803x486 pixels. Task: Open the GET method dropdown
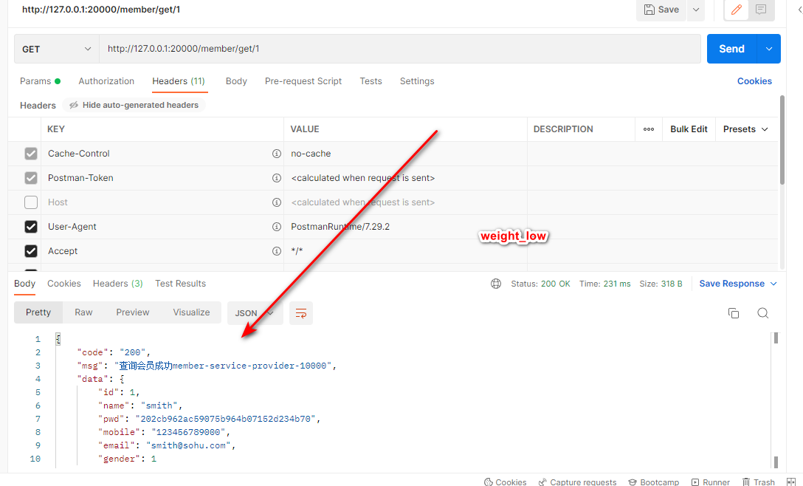56,49
